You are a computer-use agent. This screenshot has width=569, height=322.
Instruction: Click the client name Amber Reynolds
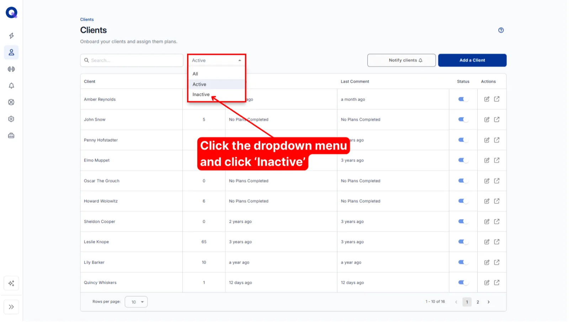[100, 100]
